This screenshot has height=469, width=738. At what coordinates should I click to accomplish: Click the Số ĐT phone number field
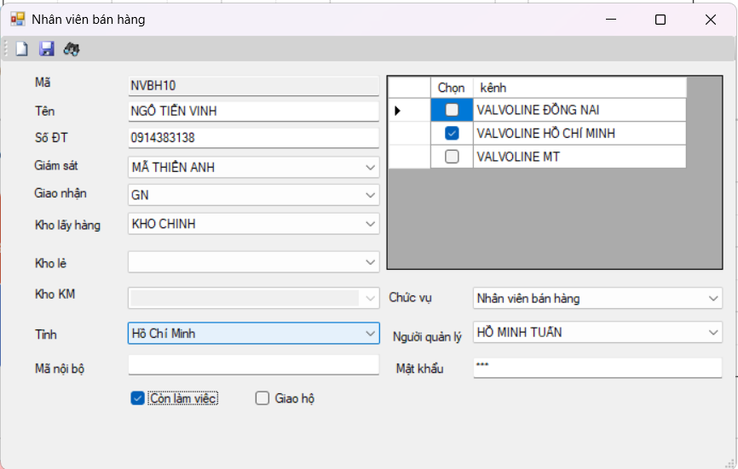click(x=253, y=138)
